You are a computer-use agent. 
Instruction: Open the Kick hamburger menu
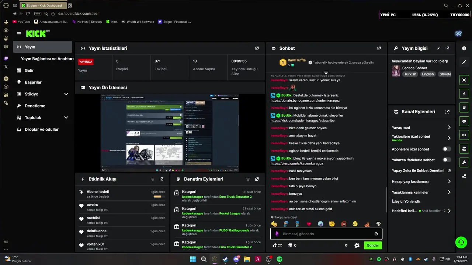pos(19,33)
